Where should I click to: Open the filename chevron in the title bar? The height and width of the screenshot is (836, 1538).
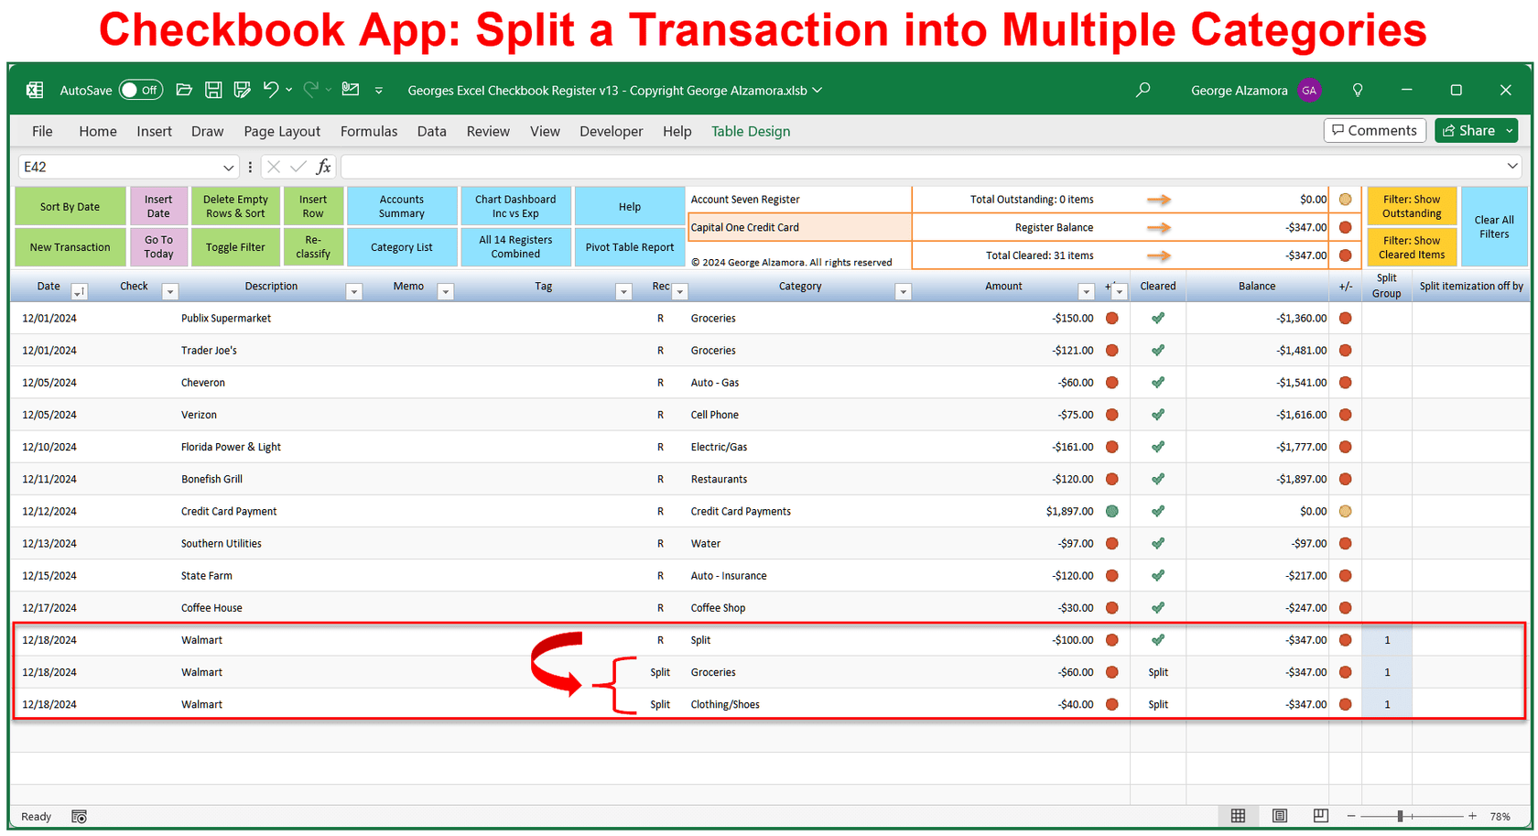tap(818, 90)
